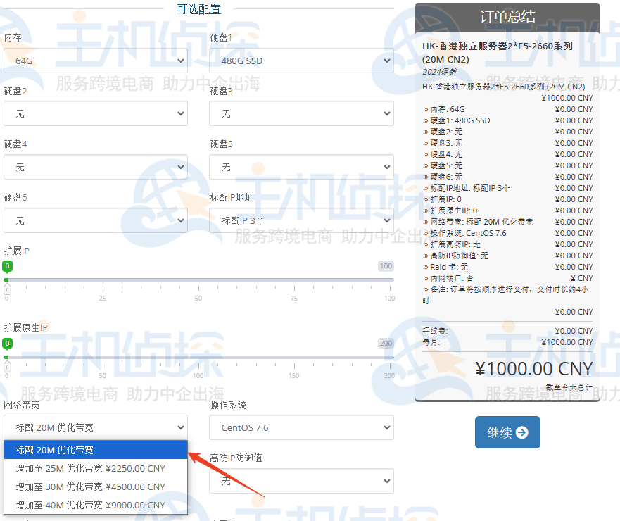Open the 内存 64G dropdown
620x521 pixels.
(x=96, y=61)
